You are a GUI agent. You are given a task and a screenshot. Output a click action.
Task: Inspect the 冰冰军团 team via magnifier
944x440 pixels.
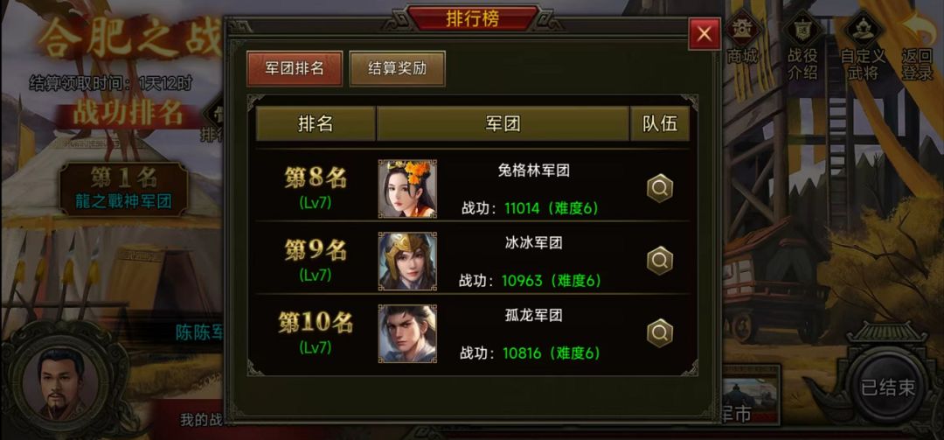pos(659,262)
